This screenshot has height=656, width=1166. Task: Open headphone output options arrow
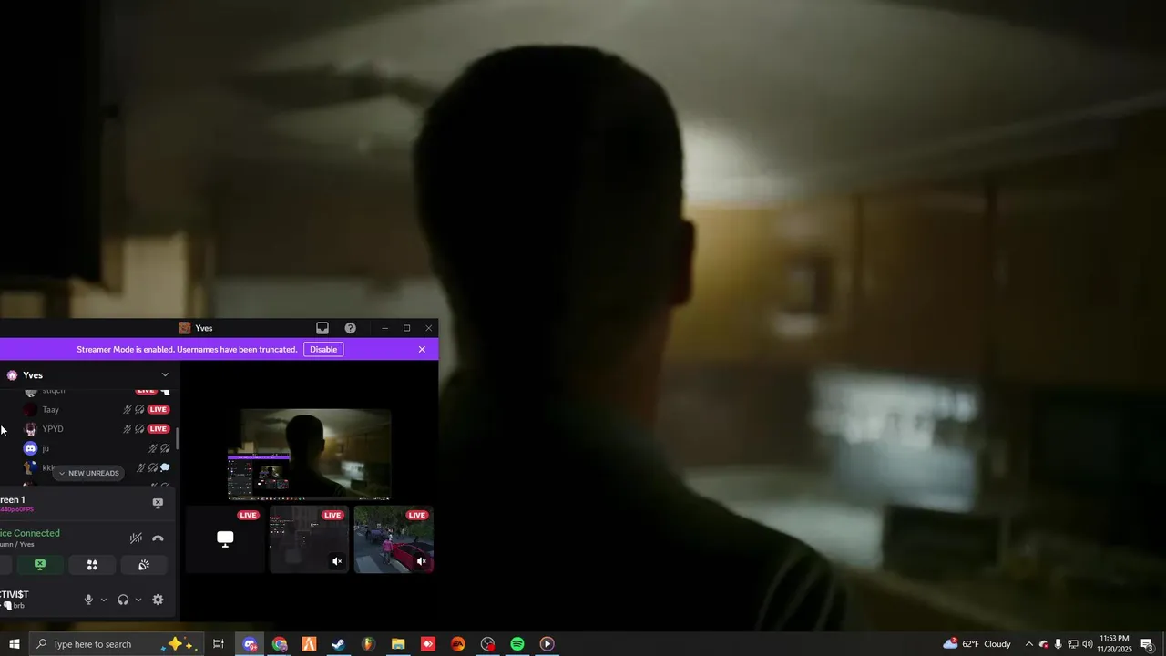click(x=138, y=600)
